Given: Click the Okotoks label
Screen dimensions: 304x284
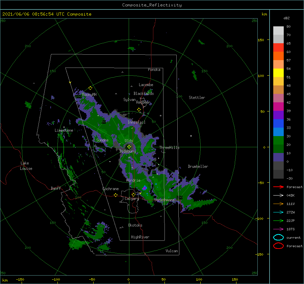Looking at the screenshot, I should [x=135, y=225].
